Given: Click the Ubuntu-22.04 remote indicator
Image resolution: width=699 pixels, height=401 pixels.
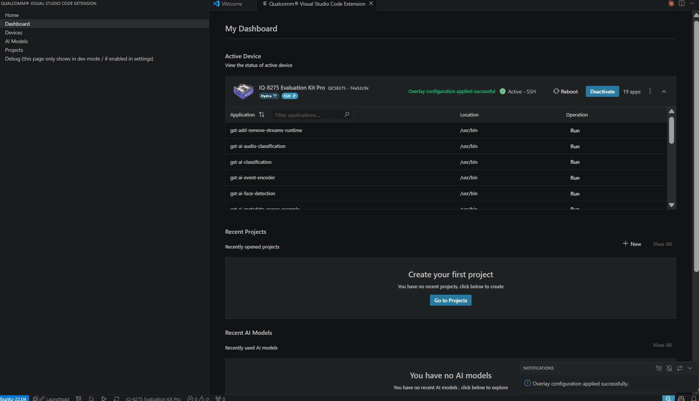Looking at the screenshot, I should [14, 398].
